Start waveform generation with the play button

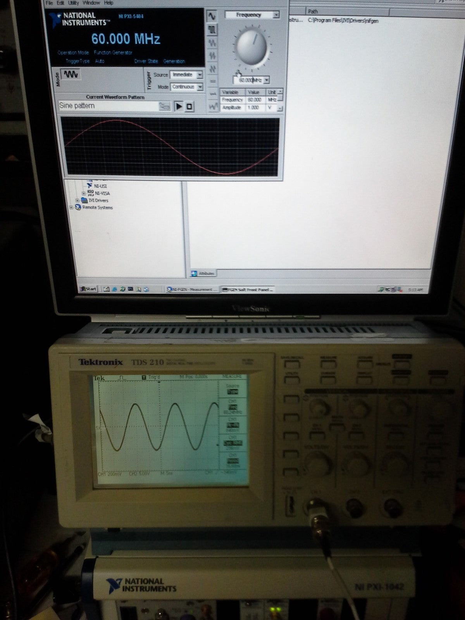click(x=179, y=106)
